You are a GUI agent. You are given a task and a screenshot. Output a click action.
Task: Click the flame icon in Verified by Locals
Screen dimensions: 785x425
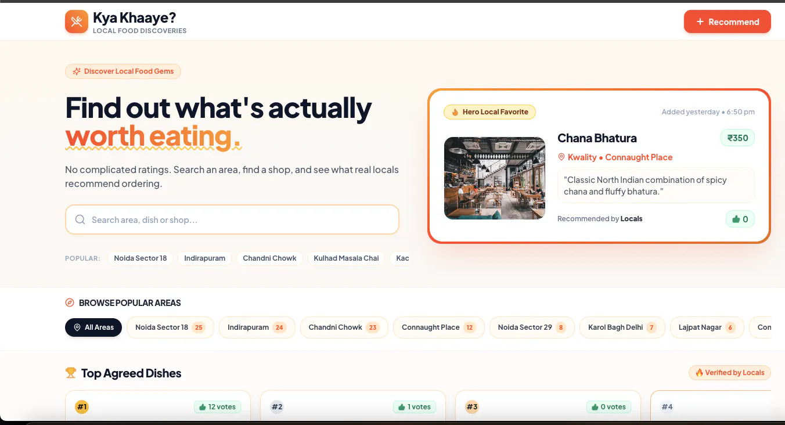pos(700,373)
